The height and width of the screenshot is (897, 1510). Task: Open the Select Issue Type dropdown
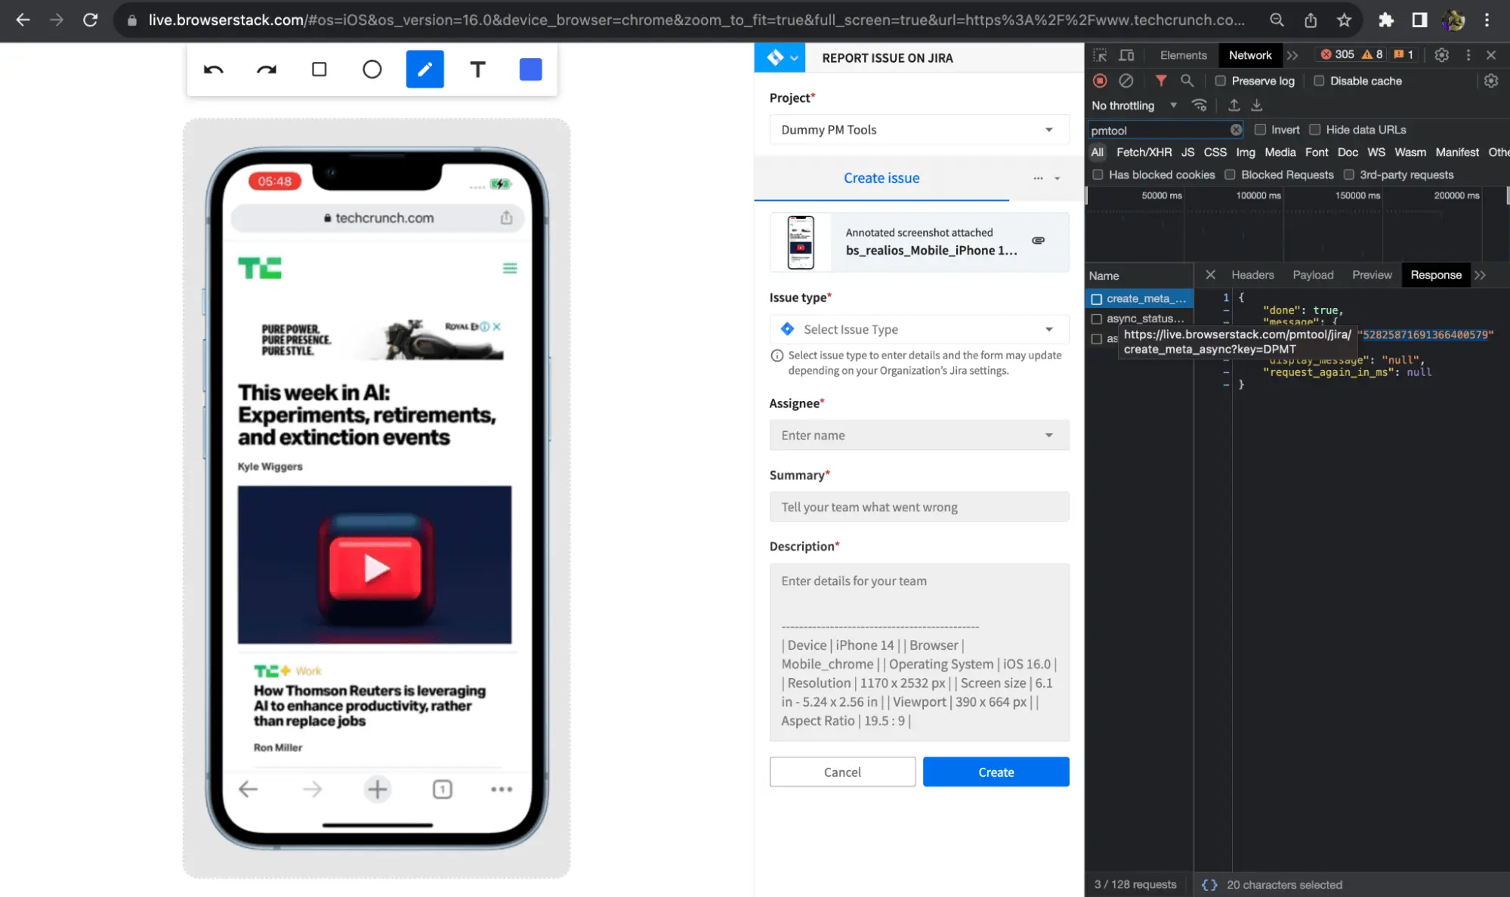tap(919, 329)
